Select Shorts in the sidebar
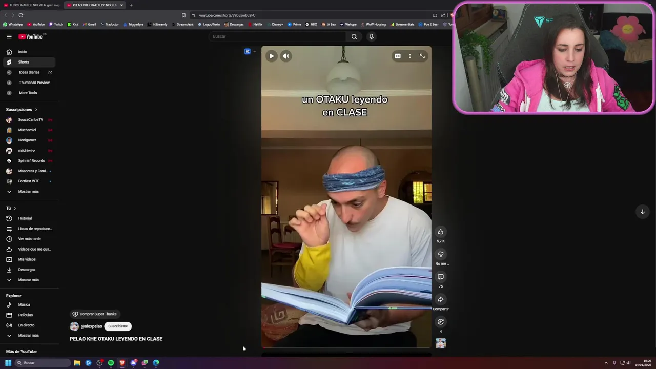656x369 pixels. click(x=29, y=62)
